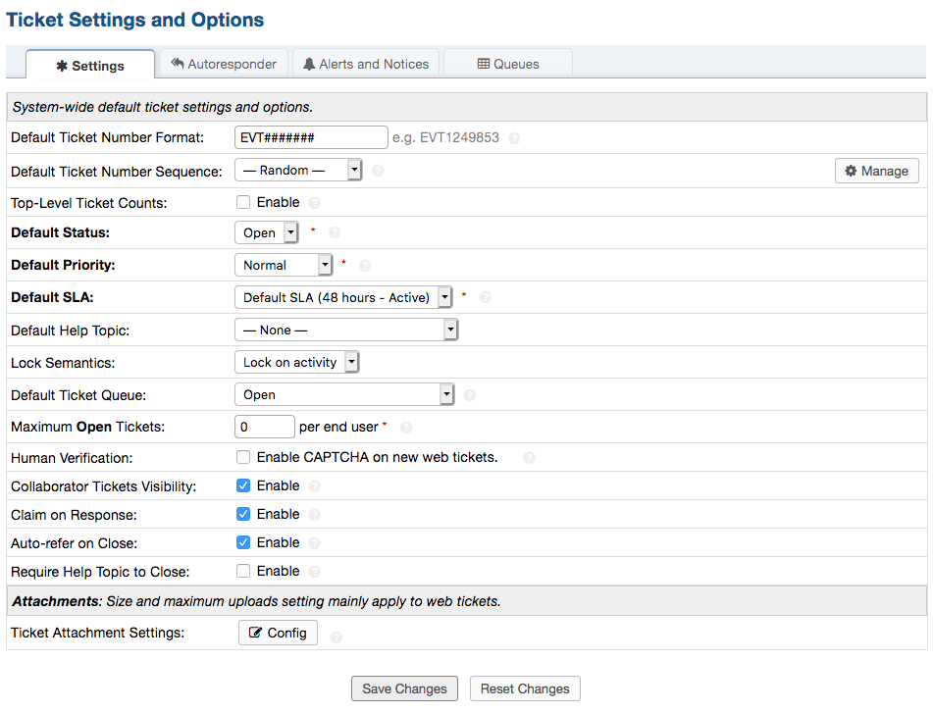Open Default Ticket Number Sequence dropdown
The width and height of the screenshot is (933, 713).
(x=298, y=170)
